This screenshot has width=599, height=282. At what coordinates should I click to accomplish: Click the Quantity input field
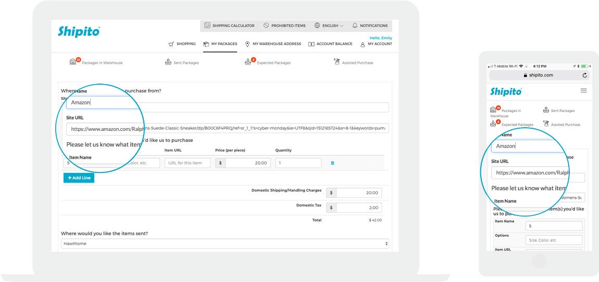[298, 163]
